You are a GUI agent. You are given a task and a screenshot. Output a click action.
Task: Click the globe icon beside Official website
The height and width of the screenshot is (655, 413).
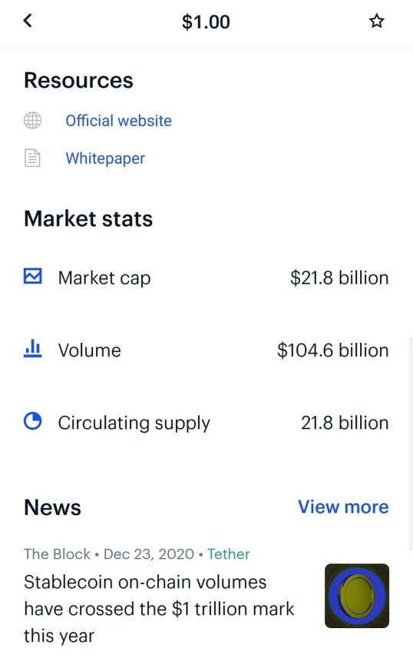pyautogui.click(x=32, y=120)
